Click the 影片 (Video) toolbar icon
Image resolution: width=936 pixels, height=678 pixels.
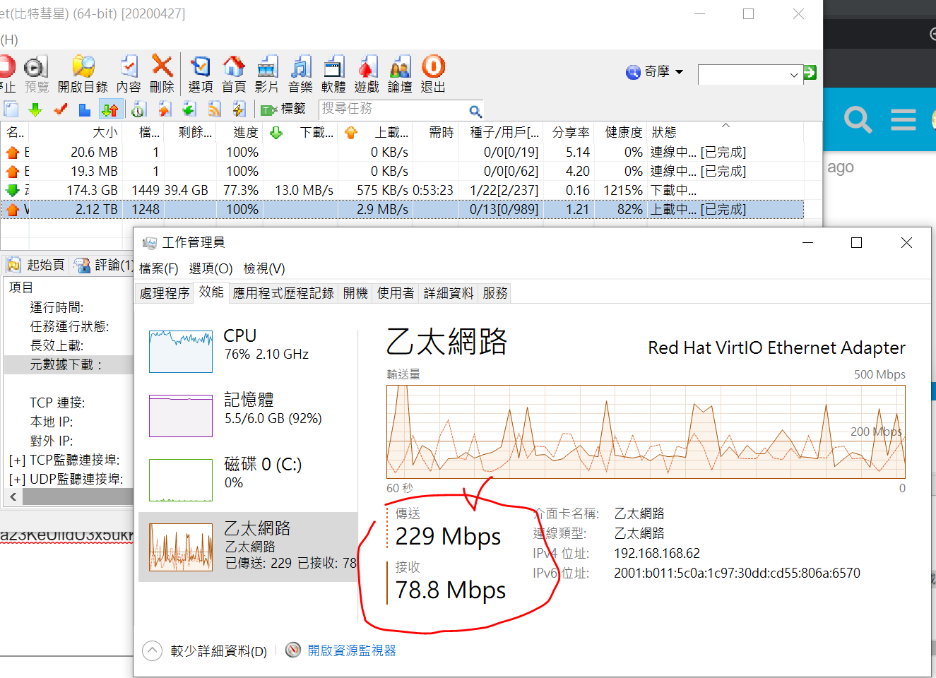[x=267, y=74]
